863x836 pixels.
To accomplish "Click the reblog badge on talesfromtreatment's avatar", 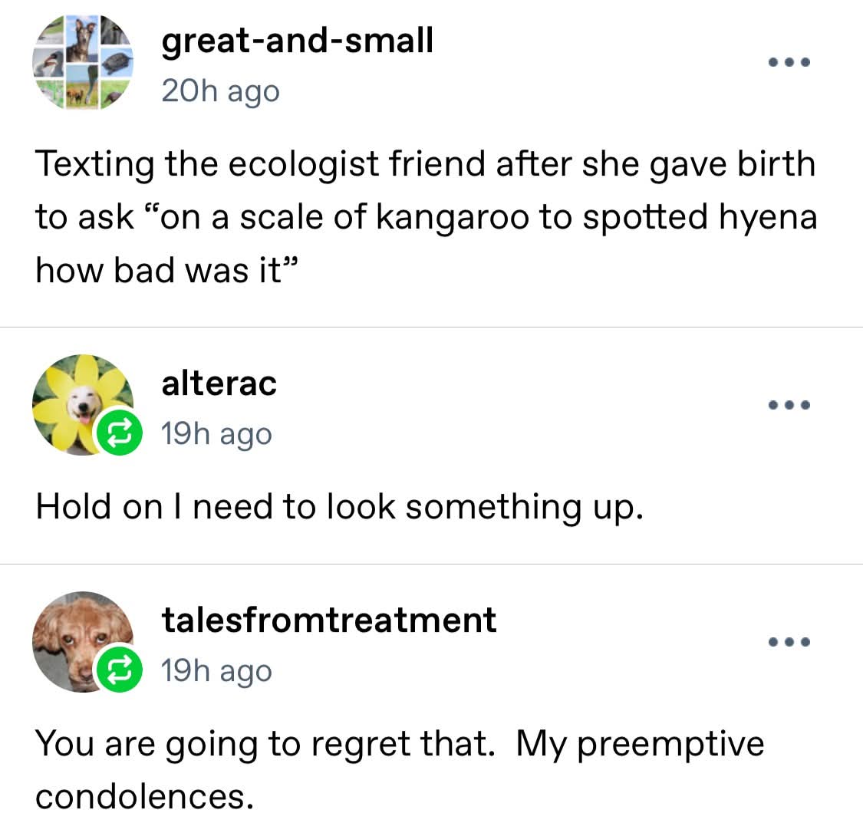I will tap(118, 670).
